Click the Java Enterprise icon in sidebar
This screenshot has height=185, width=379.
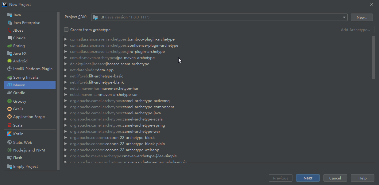tap(10, 22)
